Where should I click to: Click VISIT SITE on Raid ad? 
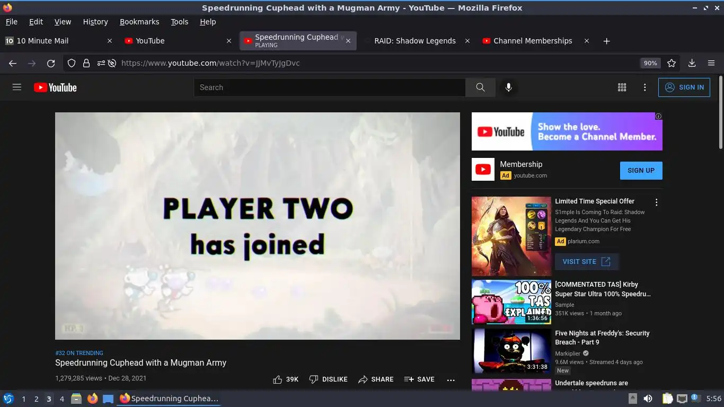click(586, 262)
